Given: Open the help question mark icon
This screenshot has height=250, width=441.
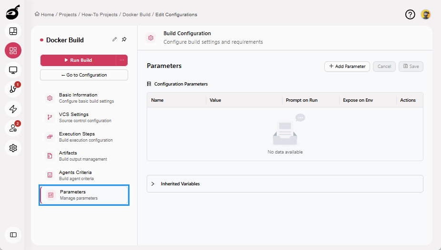Looking at the screenshot, I should click(x=410, y=14).
